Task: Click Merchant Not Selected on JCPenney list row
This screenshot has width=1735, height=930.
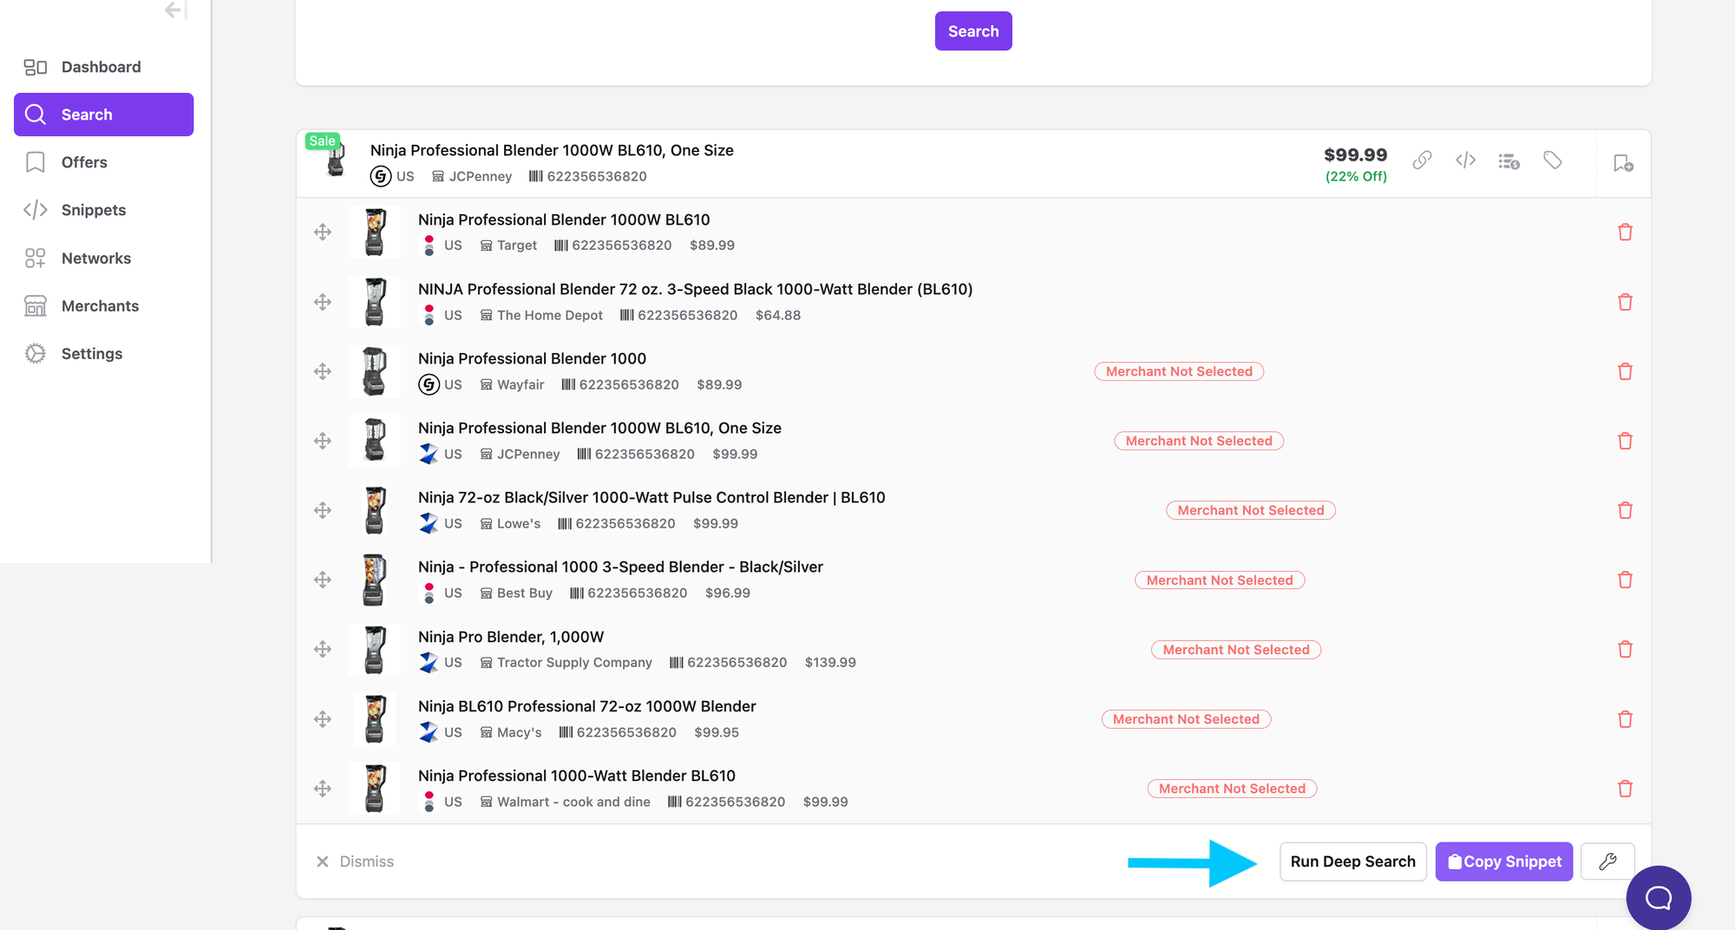Action: pyautogui.click(x=1199, y=441)
